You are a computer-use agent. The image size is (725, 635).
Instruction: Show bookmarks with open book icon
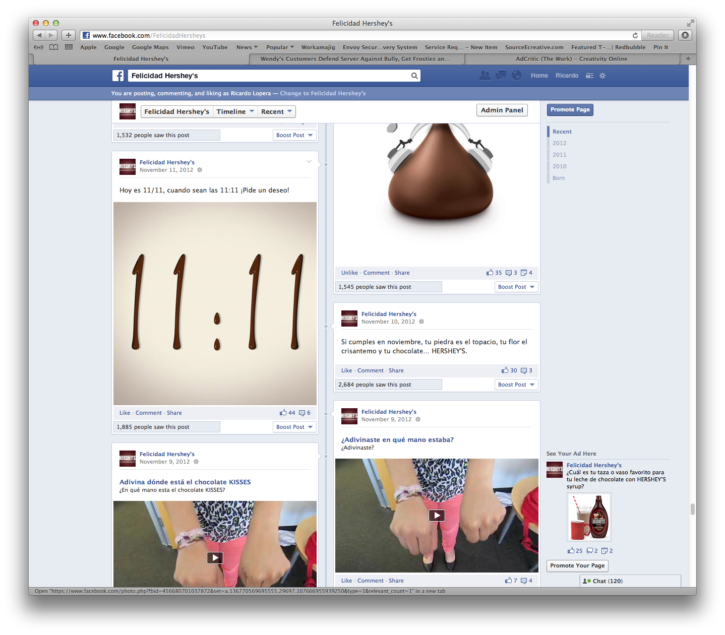click(x=54, y=47)
